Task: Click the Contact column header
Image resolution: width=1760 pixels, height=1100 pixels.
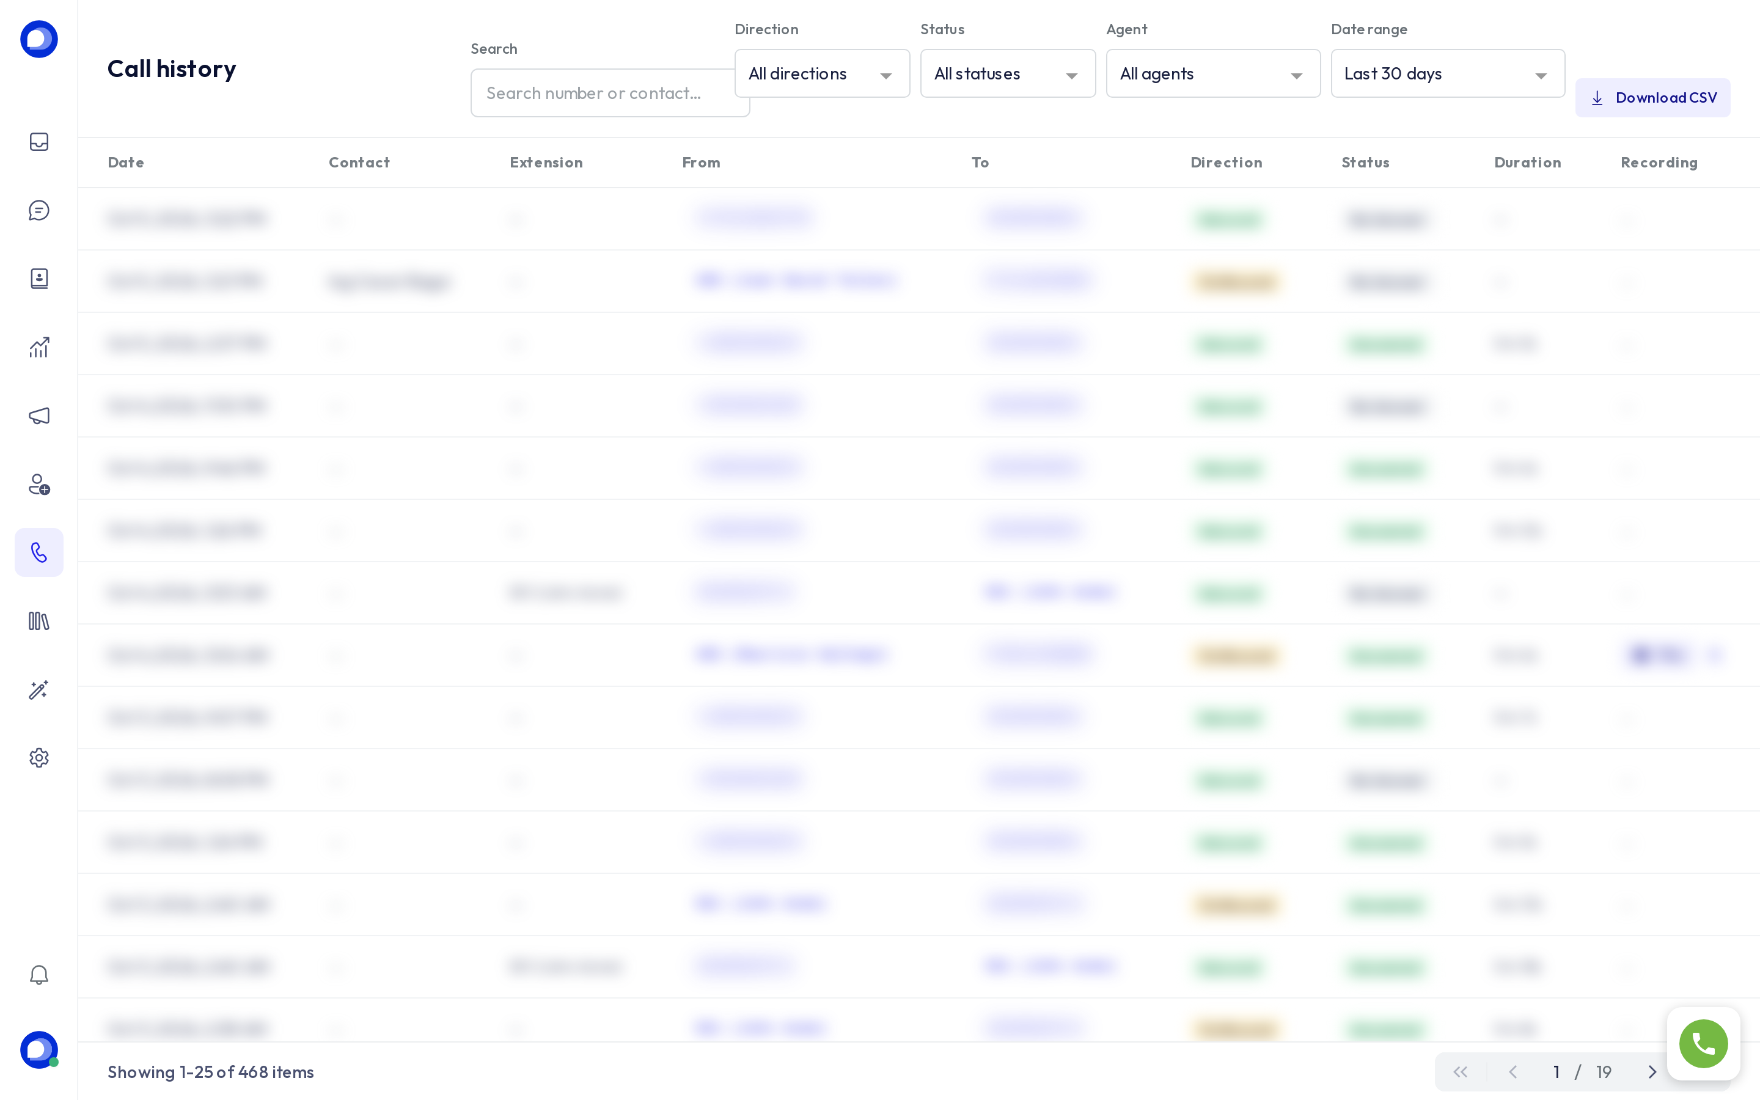Action: (x=359, y=162)
